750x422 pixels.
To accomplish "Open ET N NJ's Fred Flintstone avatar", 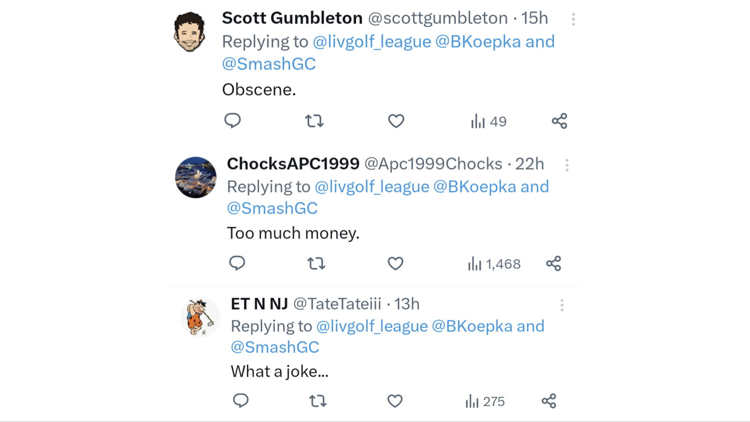I will coord(201,317).
